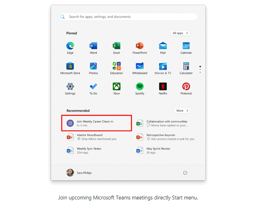The height and width of the screenshot is (211, 267).
Task: Open Sara Philips user account
Action: 79,173
